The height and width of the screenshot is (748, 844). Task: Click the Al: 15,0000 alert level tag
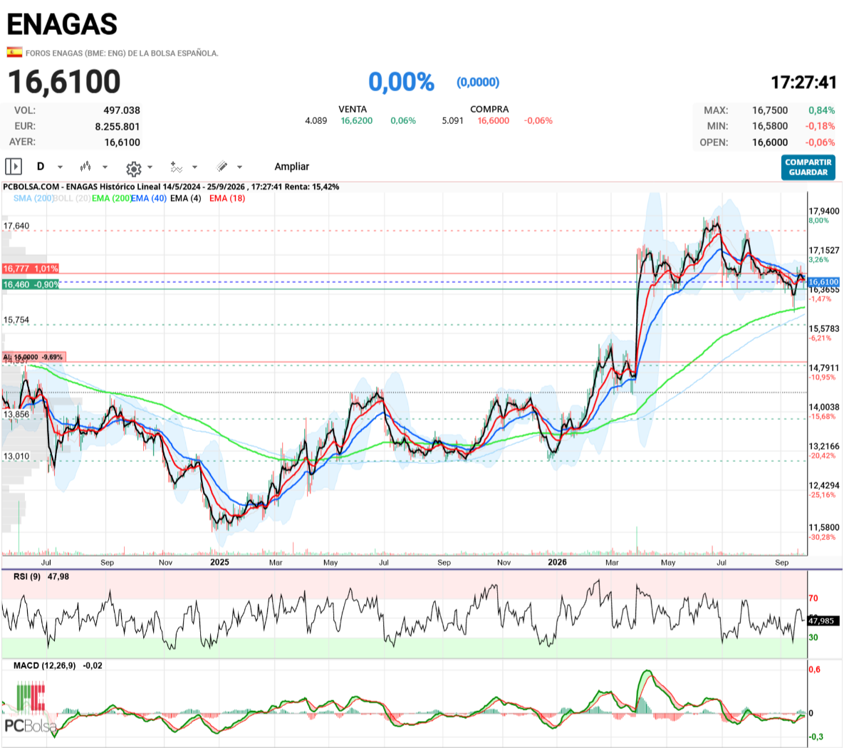33,357
